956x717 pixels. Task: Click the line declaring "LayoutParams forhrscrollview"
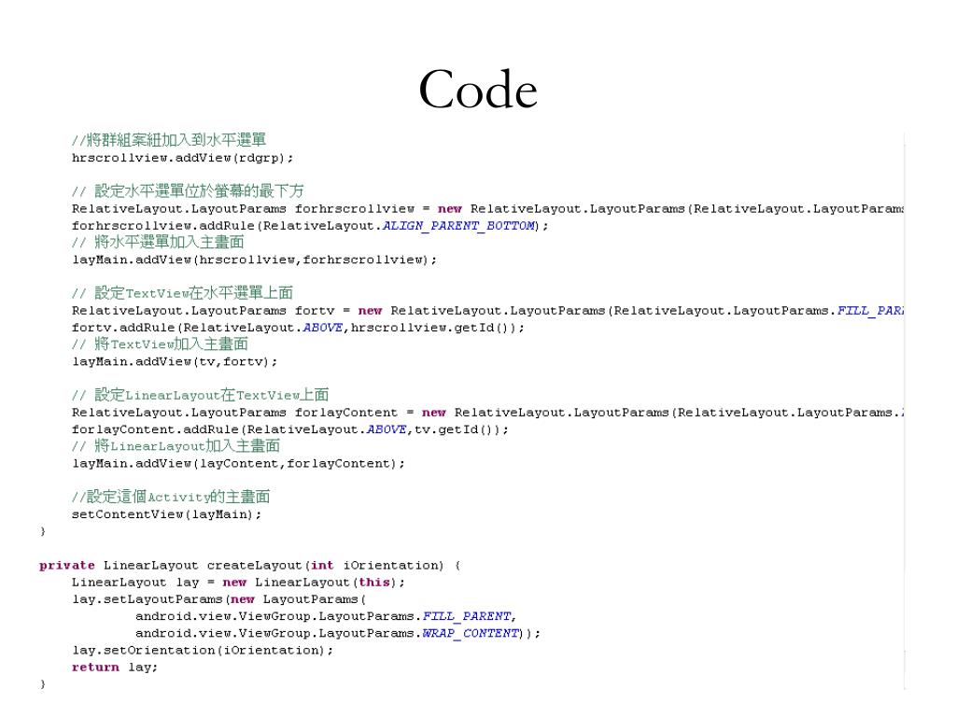click(487, 209)
